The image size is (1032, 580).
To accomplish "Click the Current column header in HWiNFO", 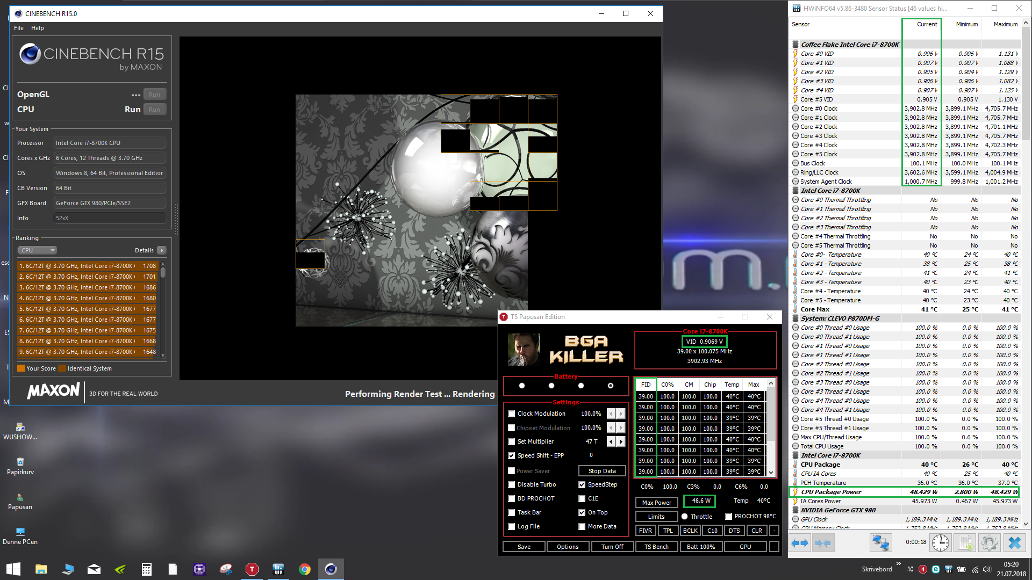I will tap(927, 24).
